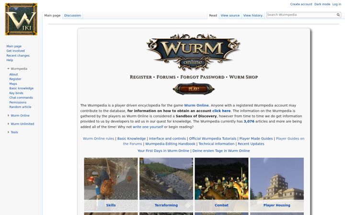Open Interface and controls link
The height and width of the screenshot is (215, 345).
pyautogui.click(x=167, y=139)
